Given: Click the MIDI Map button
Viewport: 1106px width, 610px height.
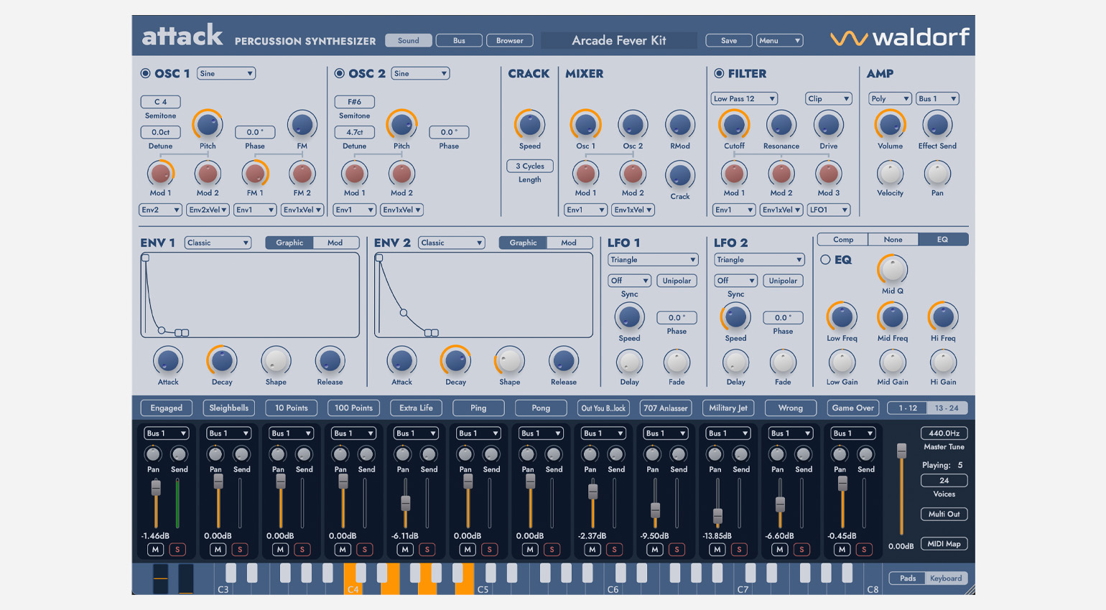Looking at the screenshot, I should click(943, 544).
